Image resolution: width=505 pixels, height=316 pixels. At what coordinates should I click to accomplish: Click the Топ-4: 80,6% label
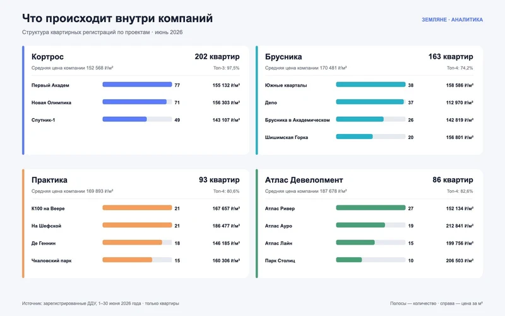227,191
